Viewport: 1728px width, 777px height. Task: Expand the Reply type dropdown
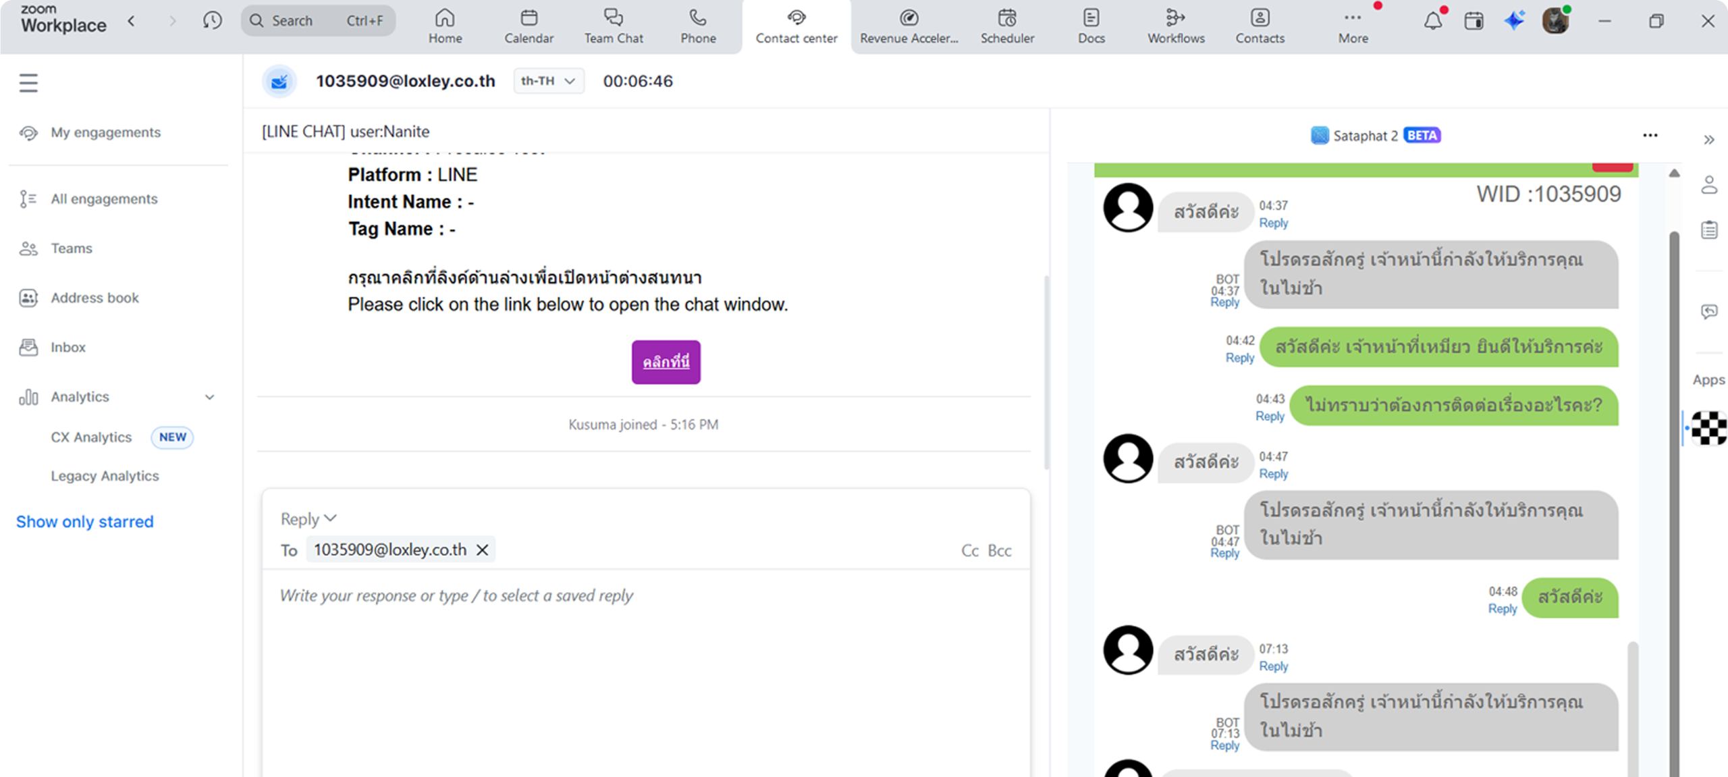coord(308,518)
